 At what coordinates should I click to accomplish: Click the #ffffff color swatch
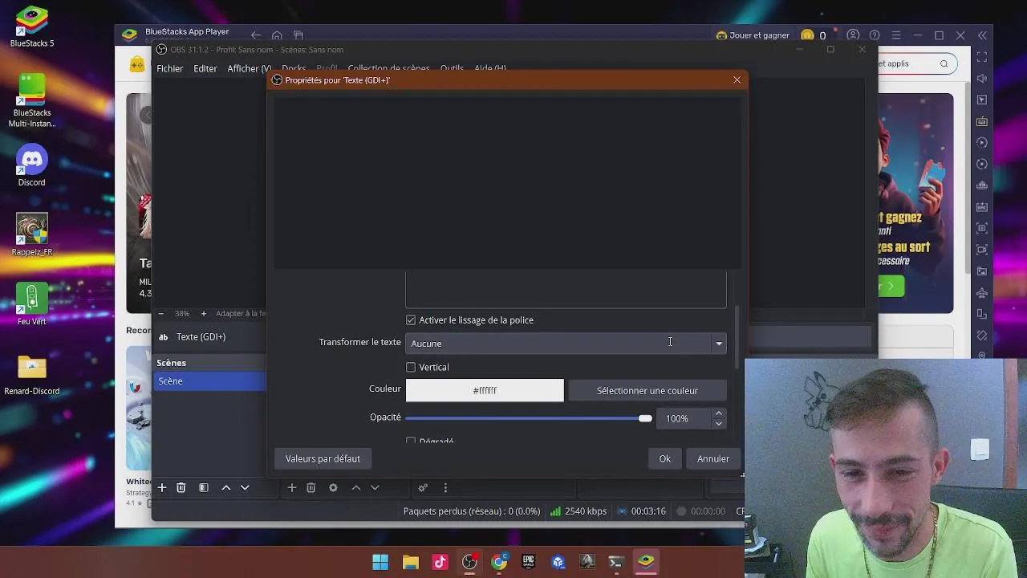pyautogui.click(x=485, y=390)
